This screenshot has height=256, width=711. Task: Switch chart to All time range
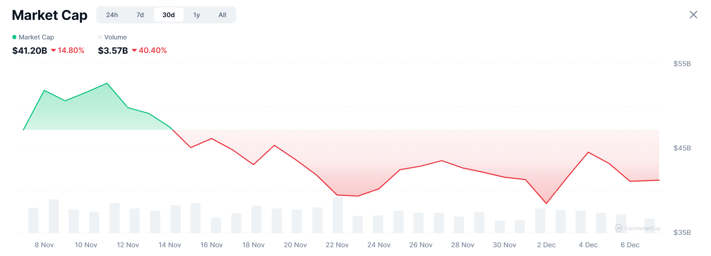(x=222, y=15)
